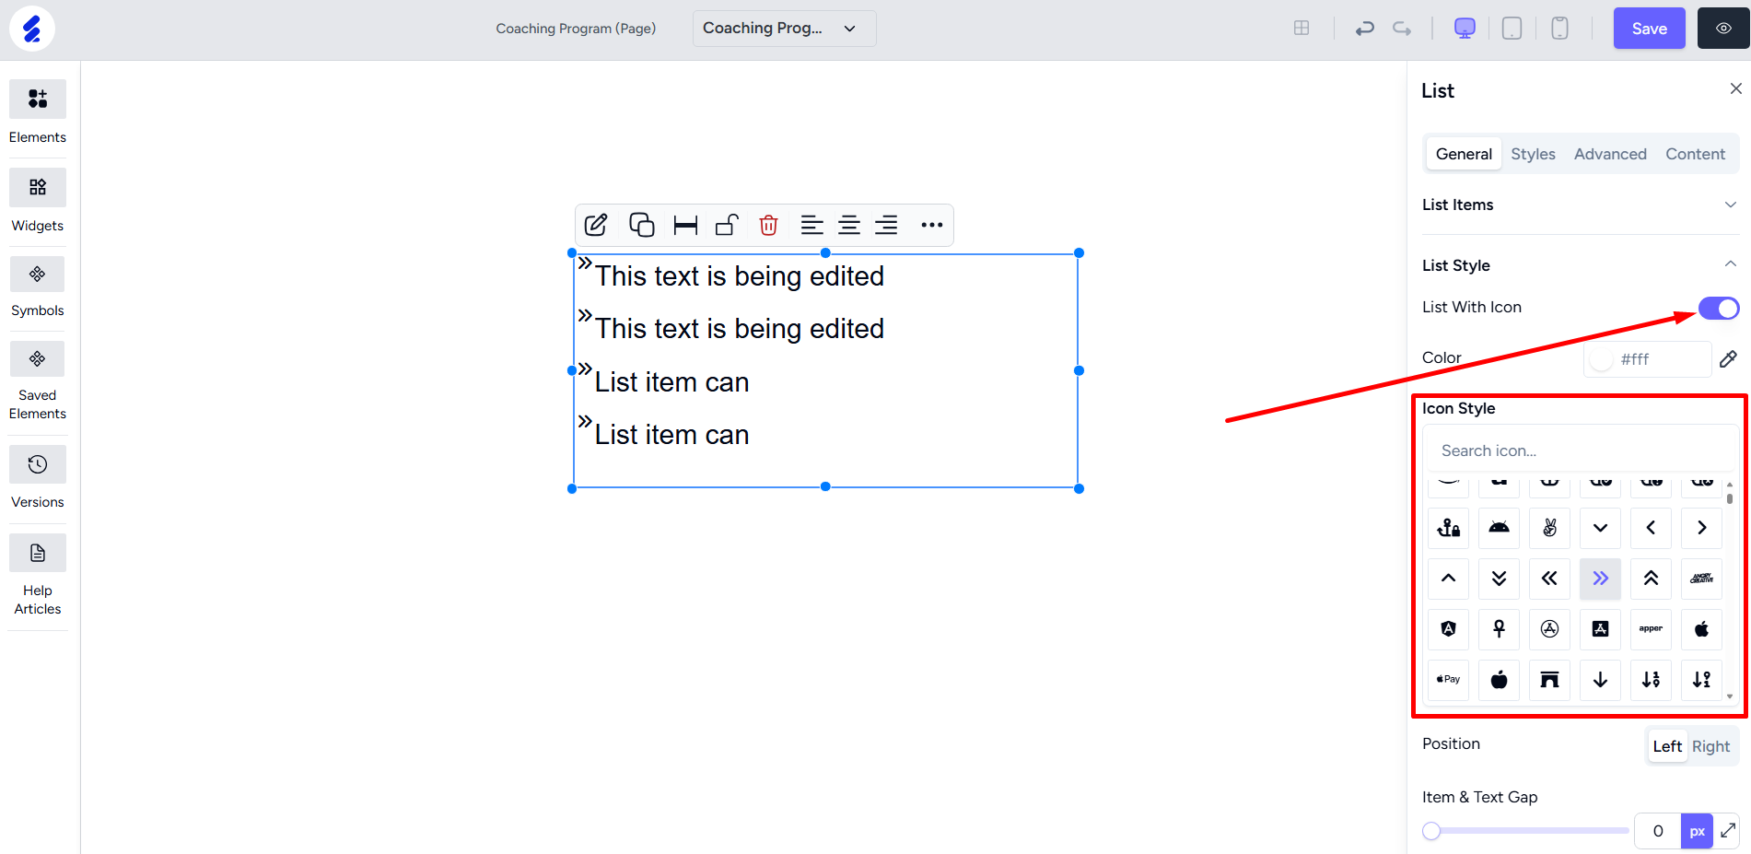This screenshot has width=1751, height=854.
Task: Click the Item & Text Gap slider handle
Action: click(x=1431, y=831)
